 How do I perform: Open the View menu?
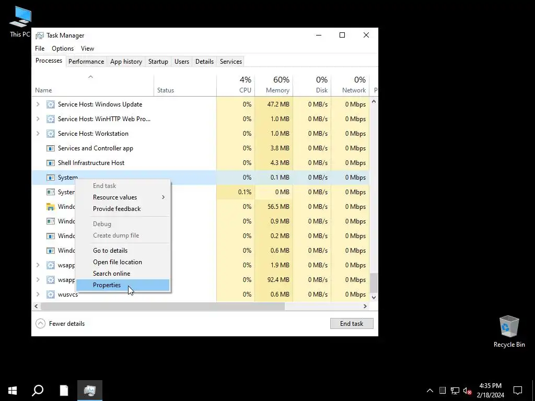point(87,49)
